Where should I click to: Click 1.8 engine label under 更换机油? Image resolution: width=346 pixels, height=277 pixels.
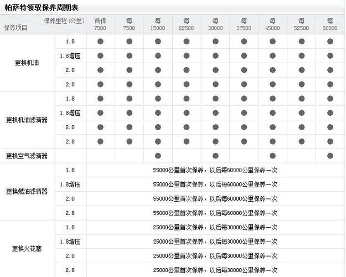click(70, 42)
